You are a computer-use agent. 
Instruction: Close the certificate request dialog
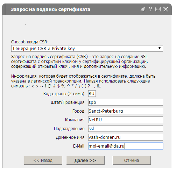point(166,9)
